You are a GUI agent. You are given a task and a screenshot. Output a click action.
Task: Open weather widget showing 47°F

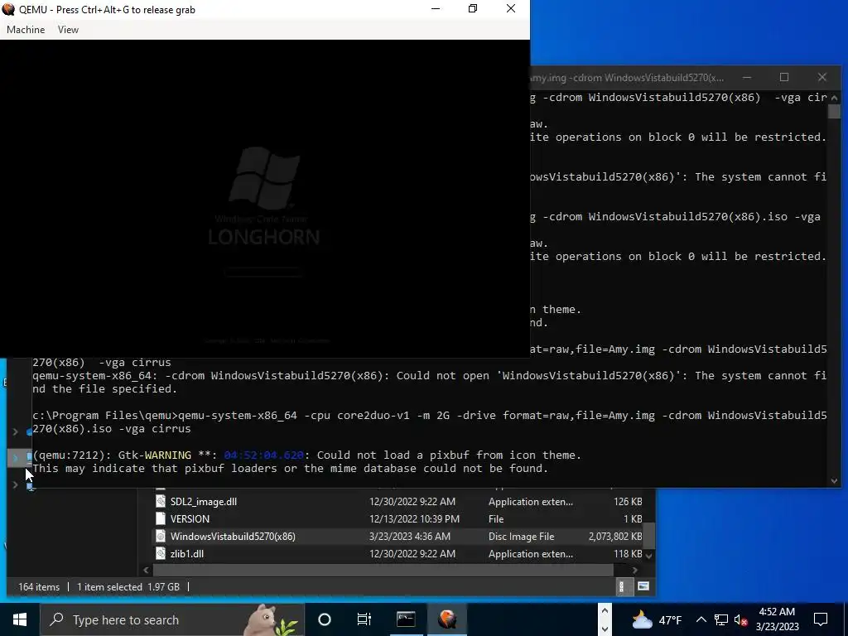click(x=657, y=619)
